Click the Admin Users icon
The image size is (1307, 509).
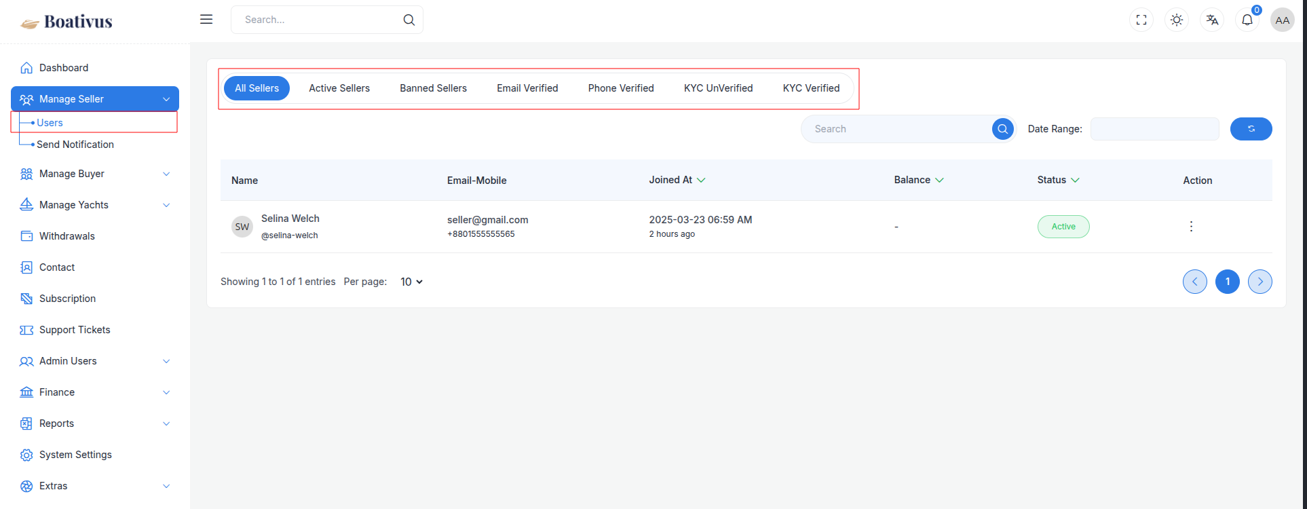[26, 361]
